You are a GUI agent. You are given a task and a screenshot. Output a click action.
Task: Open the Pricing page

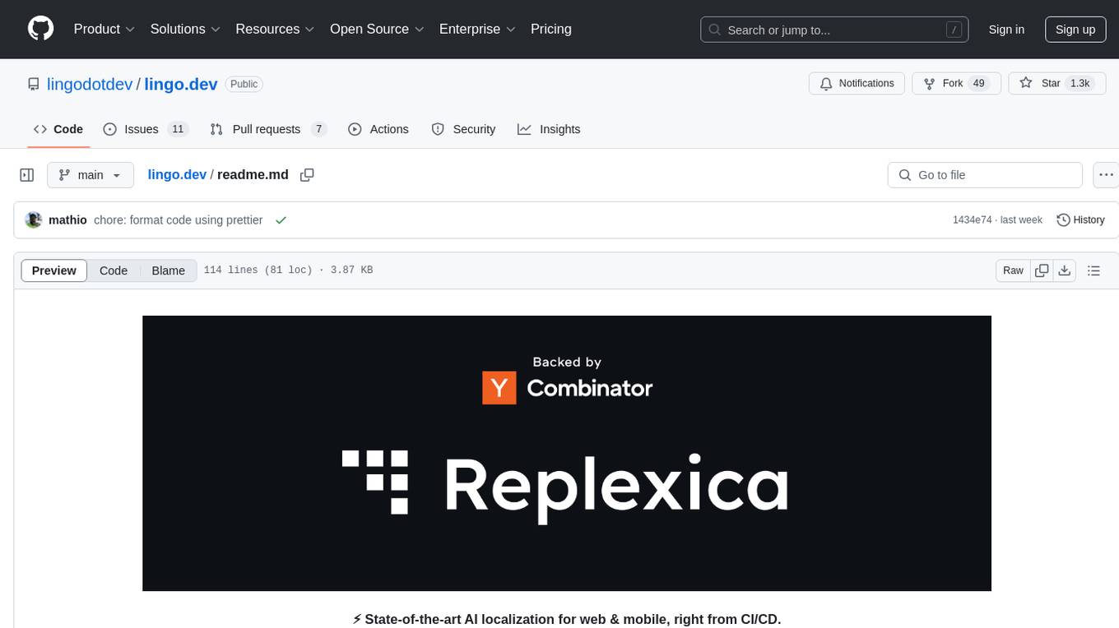coord(551,29)
